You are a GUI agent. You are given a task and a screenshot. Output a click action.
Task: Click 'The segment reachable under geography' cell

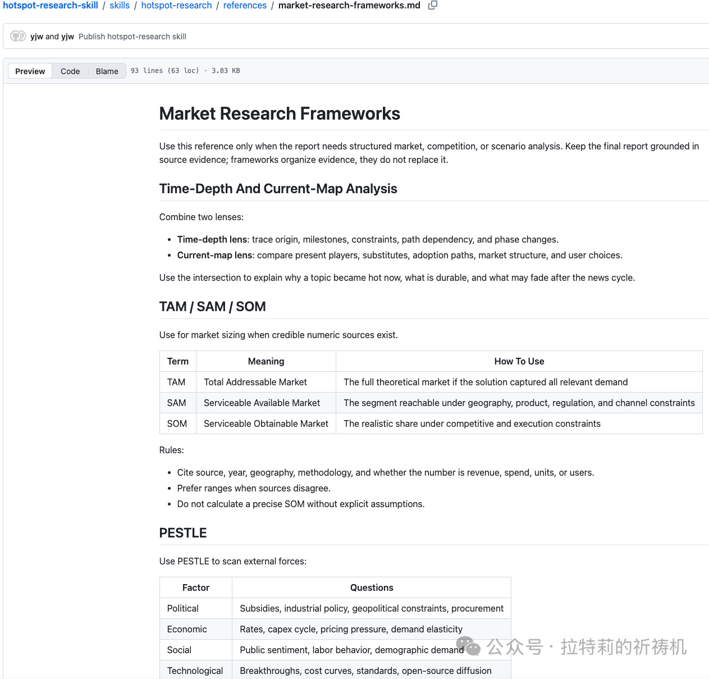(x=519, y=403)
